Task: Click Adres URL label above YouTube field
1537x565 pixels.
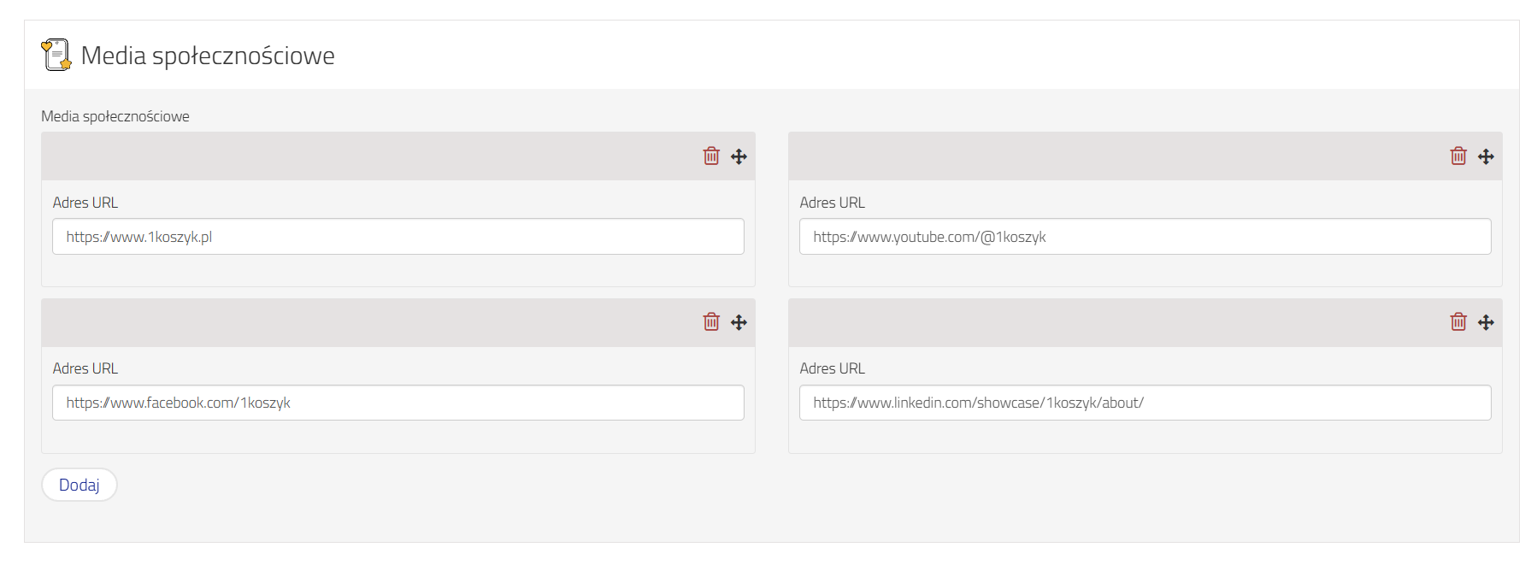Action: click(x=832, y=203)
